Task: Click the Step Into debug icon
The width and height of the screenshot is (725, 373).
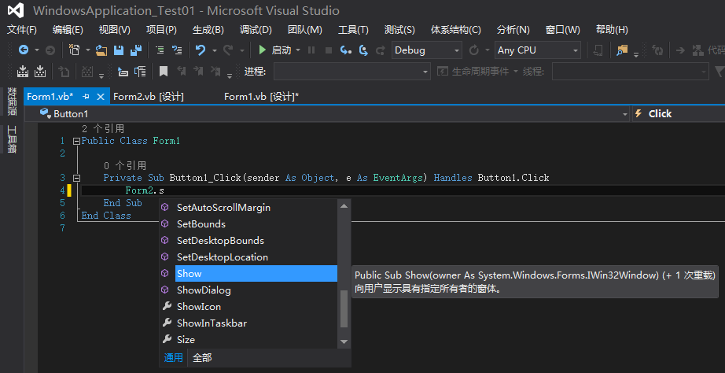Action: pyautogui.click(x=346, y=50)
